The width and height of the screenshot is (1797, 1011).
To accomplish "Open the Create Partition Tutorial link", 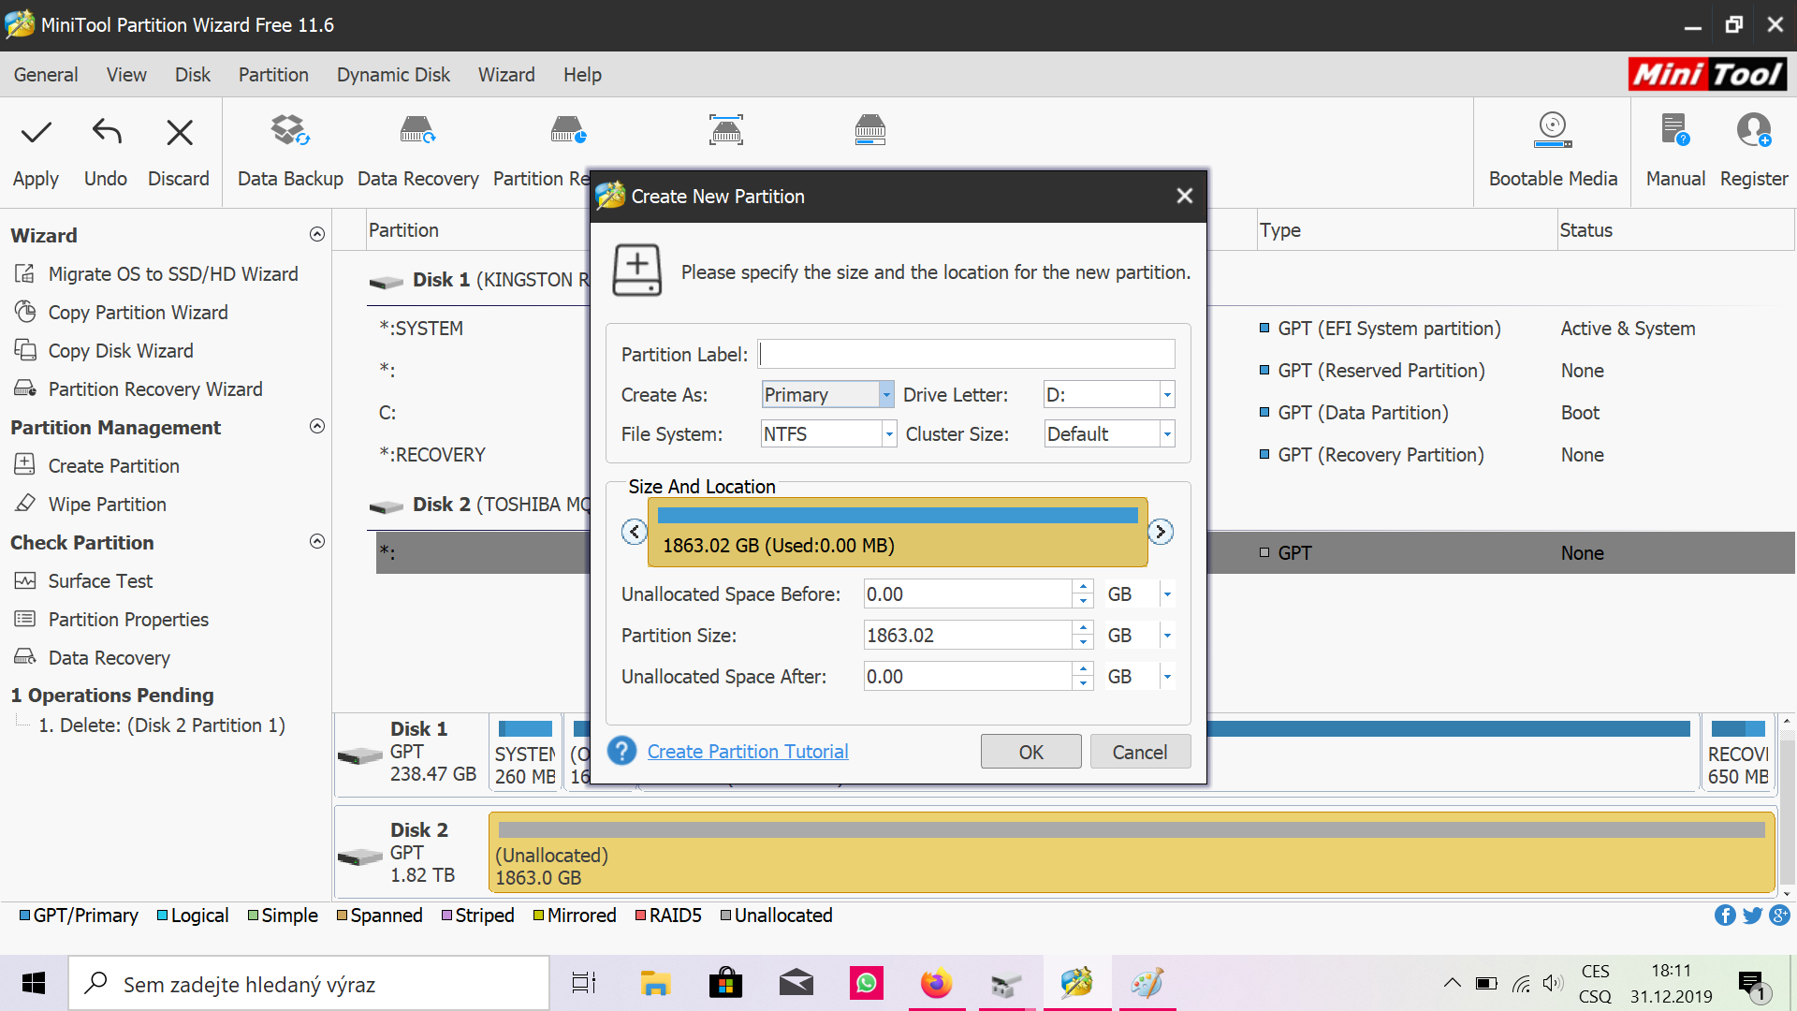I will point(747,752).
